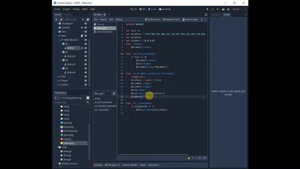300x169 pixels.
Task: Play the project
Action: 207,9
